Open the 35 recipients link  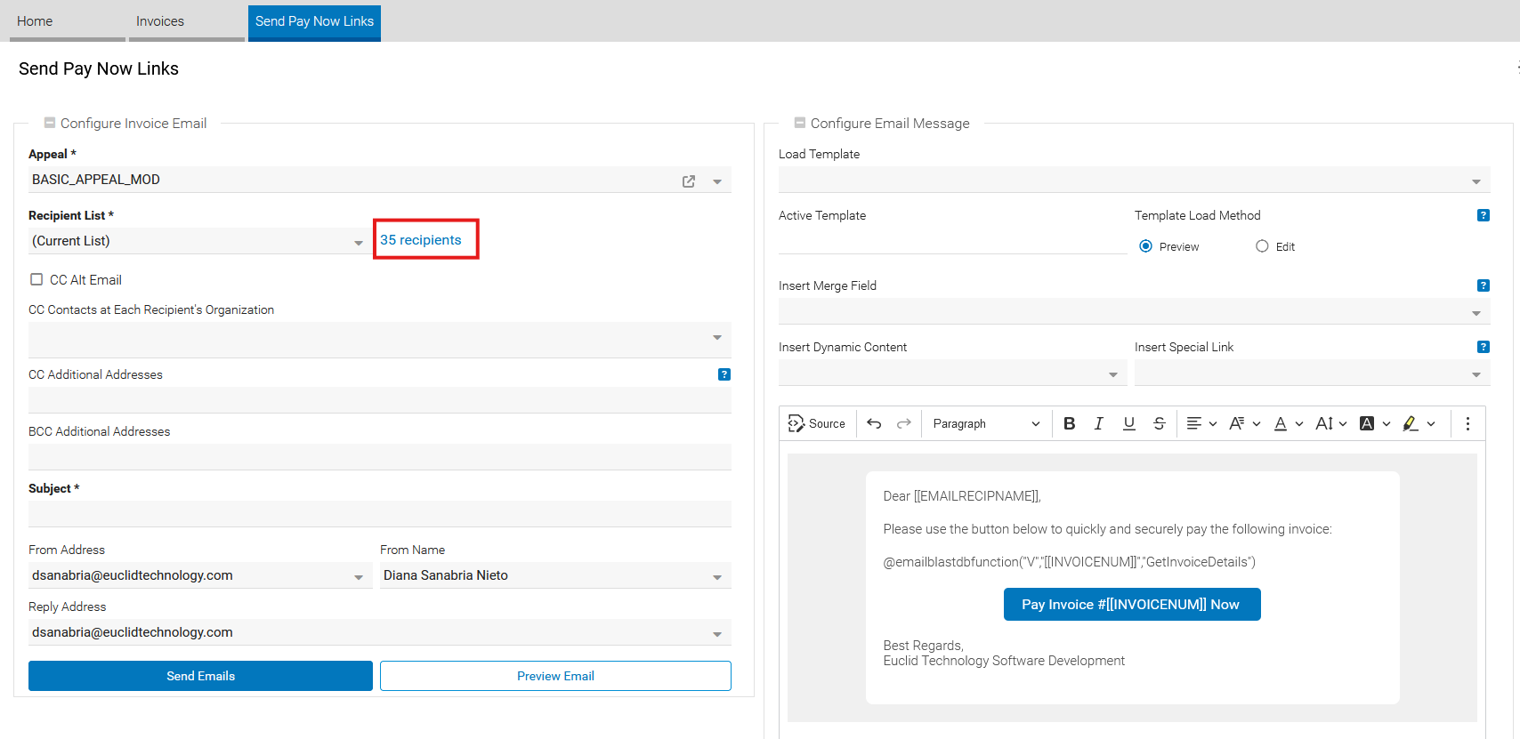coord(421,240)
